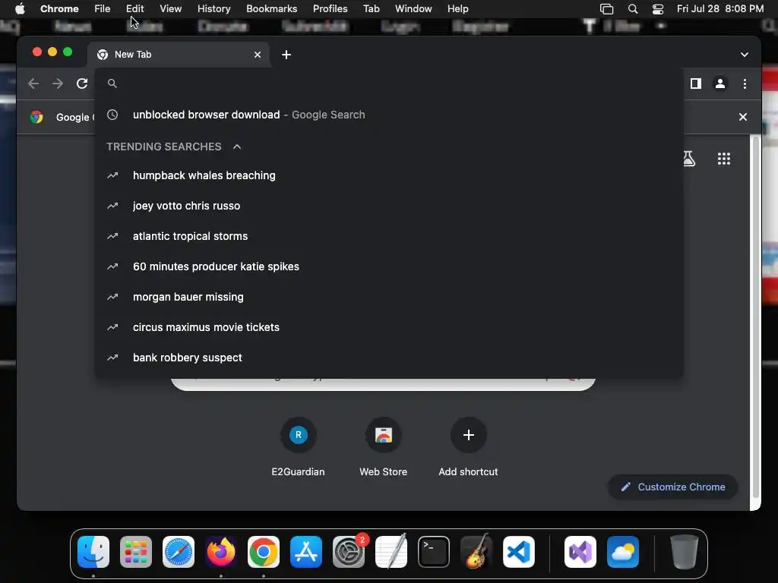The height and width of the screenshot is (583, 778).
Task: Click the back navigation arrow
Action: click(33, 84)
